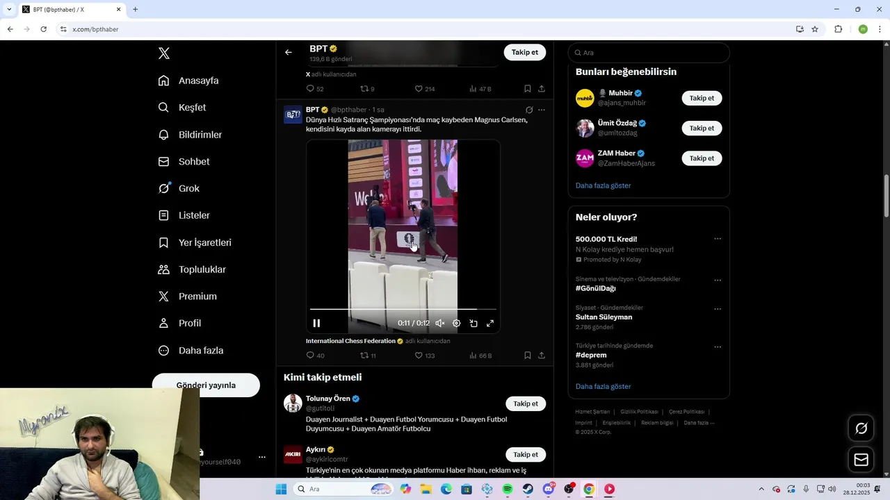Open more options on BPT post
This screenshot has height=500, width=890.
tap(542, 110)
